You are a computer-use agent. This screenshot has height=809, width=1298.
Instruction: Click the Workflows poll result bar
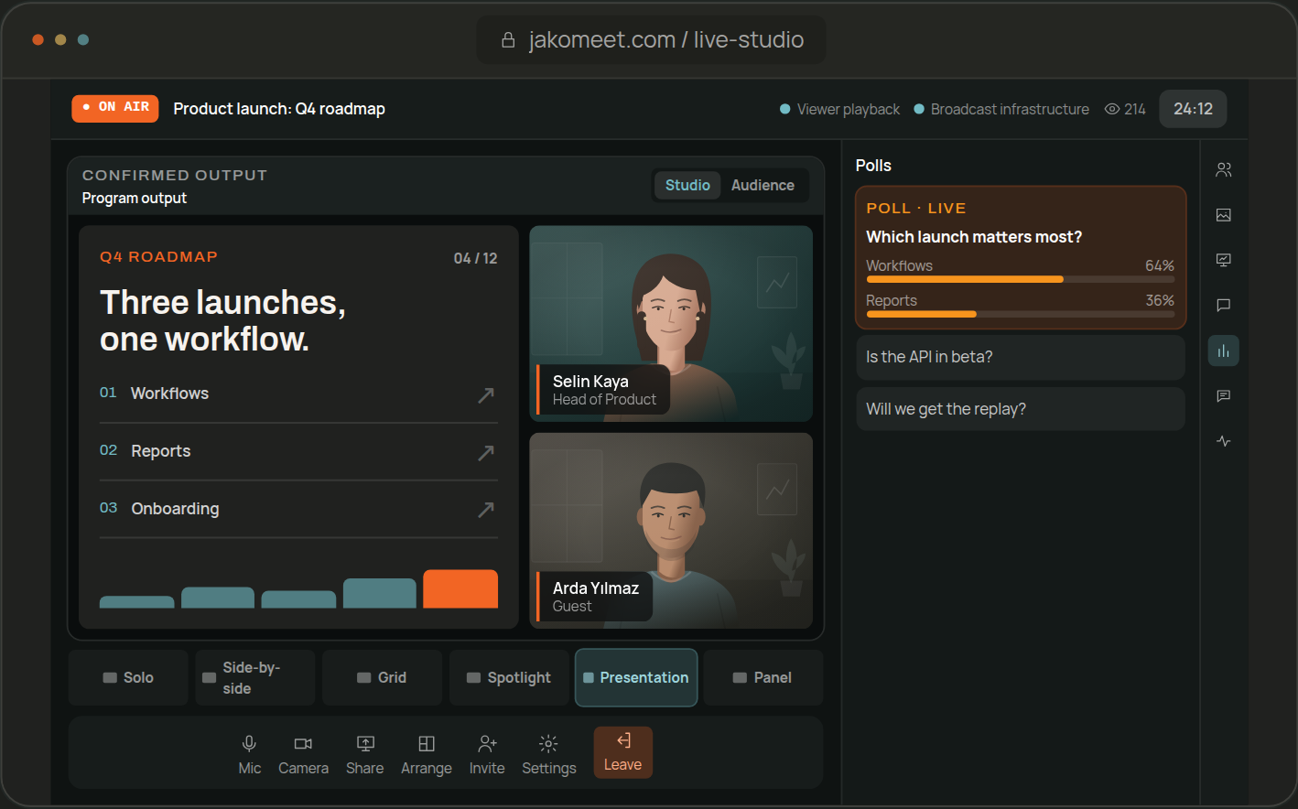pos(1021,279)
